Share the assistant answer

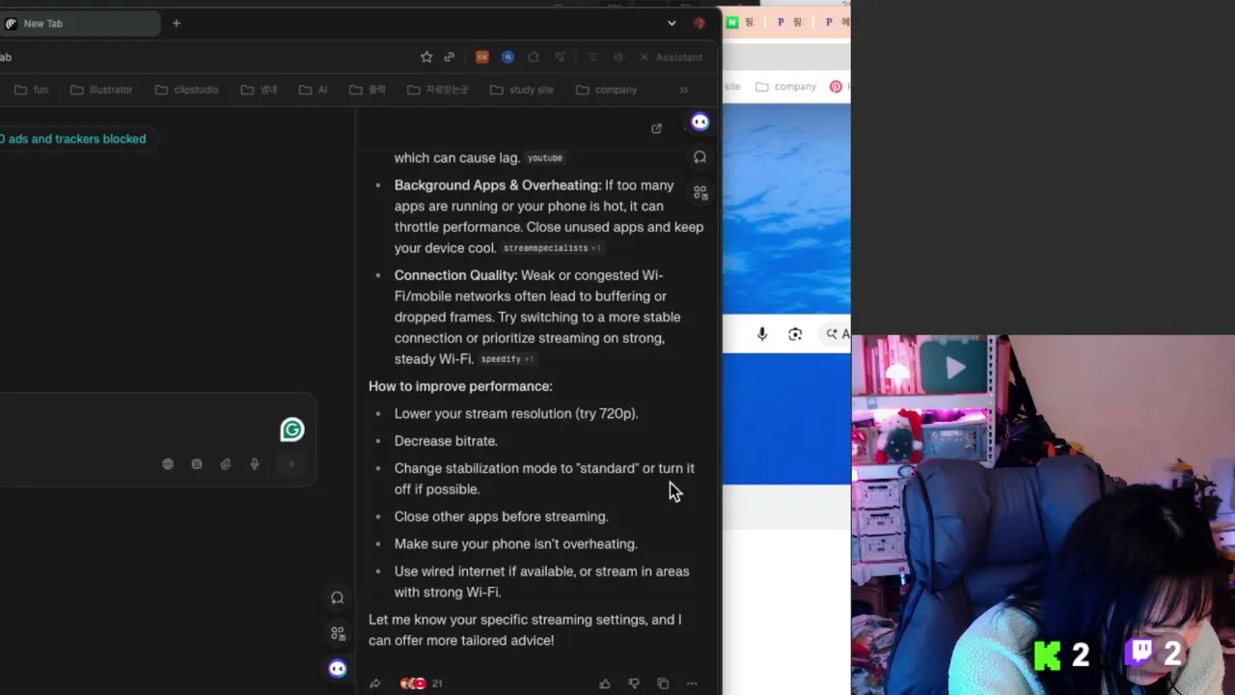click(x=375, y=683)
